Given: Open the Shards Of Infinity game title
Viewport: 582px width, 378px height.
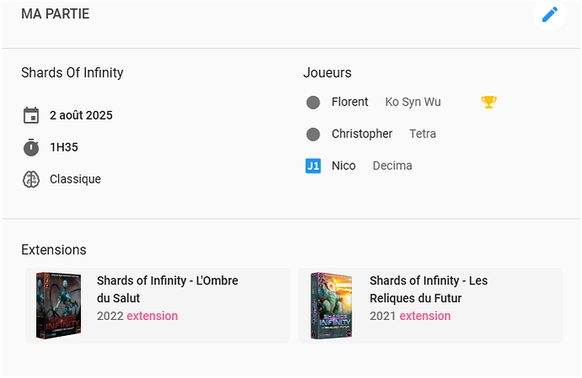Looking at the screenshot, I should (73, 72).
